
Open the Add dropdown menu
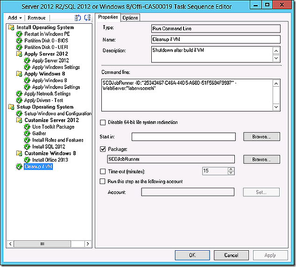click(x=15, y=18)
